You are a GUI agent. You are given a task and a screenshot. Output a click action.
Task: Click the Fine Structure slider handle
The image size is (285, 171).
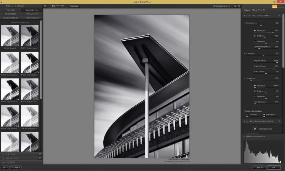click(255, 104)
